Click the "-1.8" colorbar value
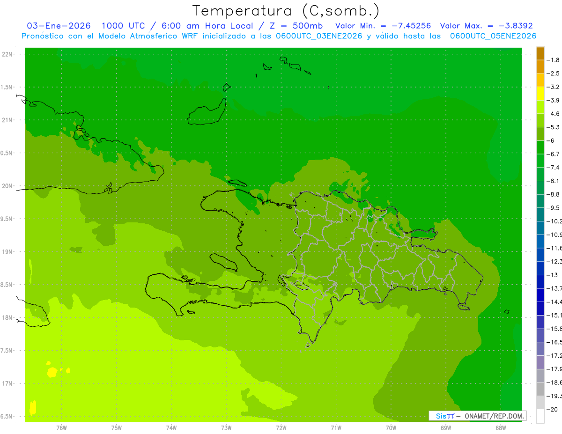The width and height of the screenshot is (562, 434). (x=553, y=60)
